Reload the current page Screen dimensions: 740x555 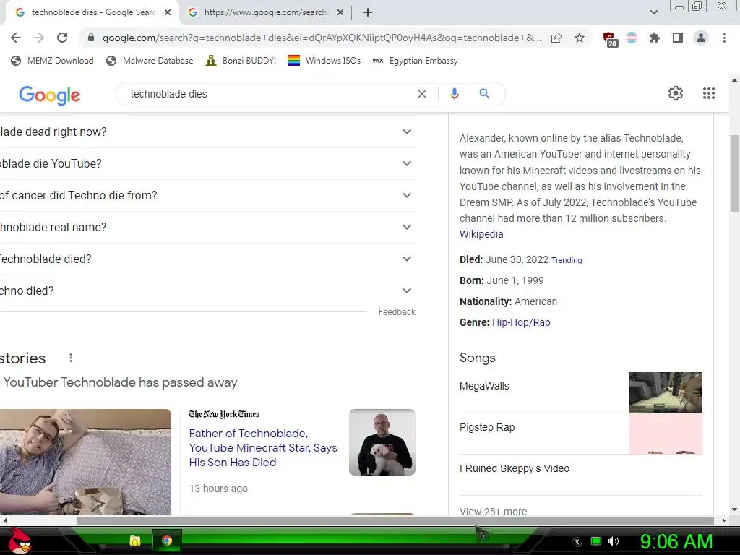pos(62,38)
